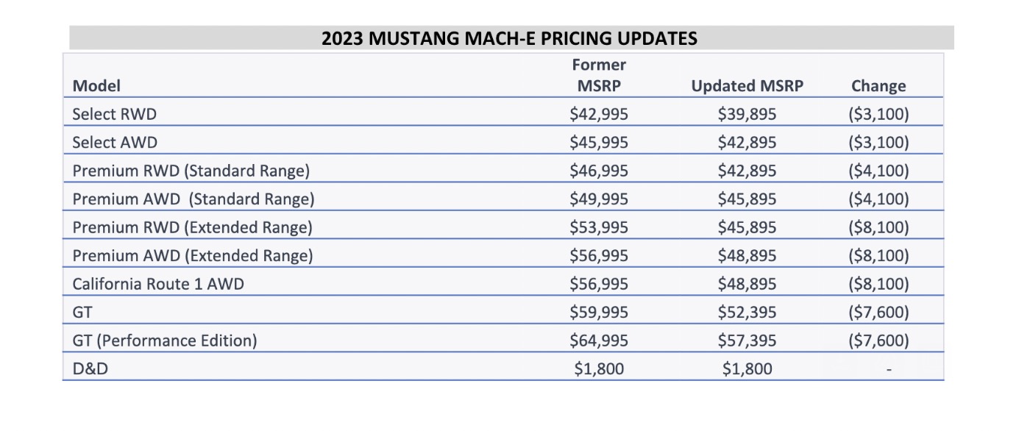Click the D&D row label
This screenshot has height=431, width=1030.
coord(90,369)
